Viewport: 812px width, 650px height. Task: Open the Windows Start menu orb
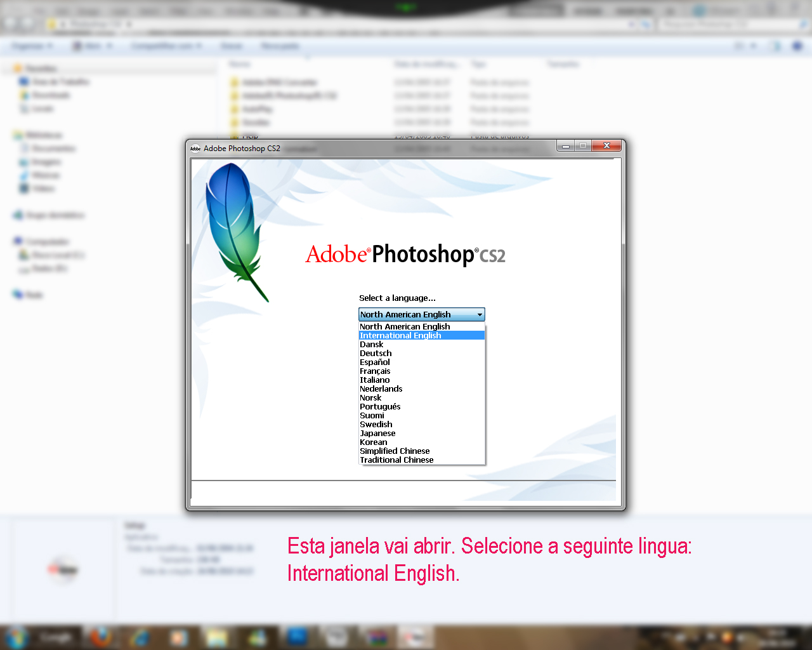(x=15, y=637)
